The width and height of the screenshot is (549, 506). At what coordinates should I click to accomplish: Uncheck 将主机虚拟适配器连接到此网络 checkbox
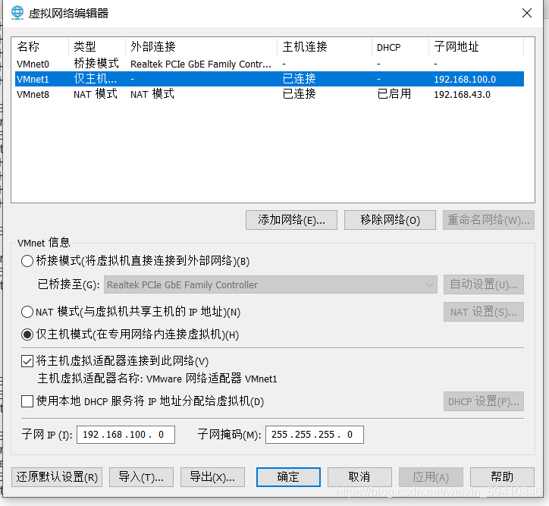pos(27,361)
